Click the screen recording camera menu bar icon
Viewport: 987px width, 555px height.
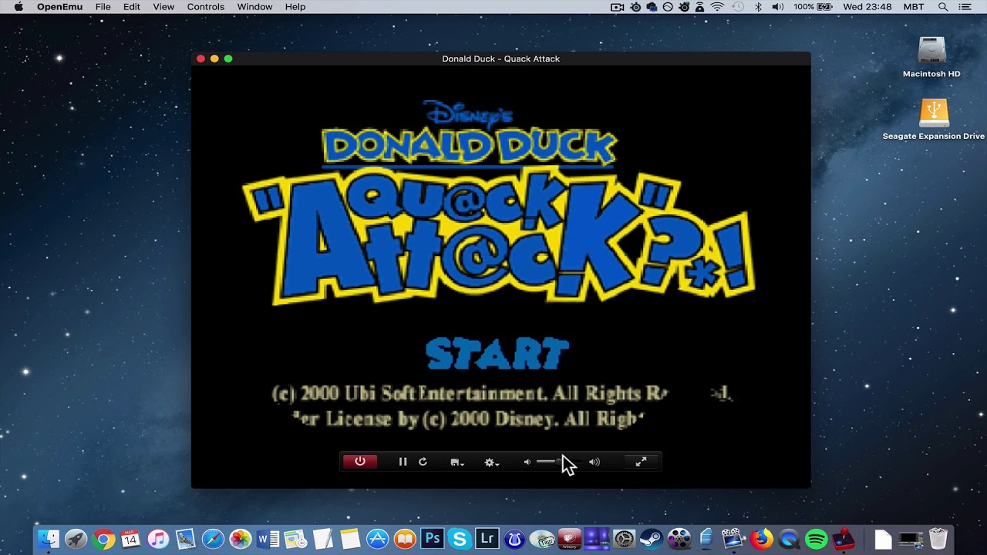617,7
